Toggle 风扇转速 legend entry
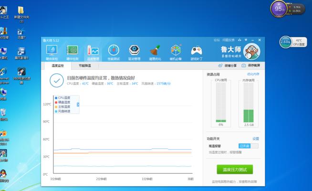 click(62, 111)
